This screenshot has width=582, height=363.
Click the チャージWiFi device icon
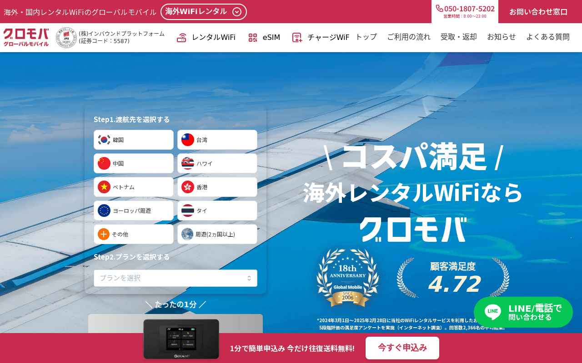pyautogui.click(x=297, y=38)
